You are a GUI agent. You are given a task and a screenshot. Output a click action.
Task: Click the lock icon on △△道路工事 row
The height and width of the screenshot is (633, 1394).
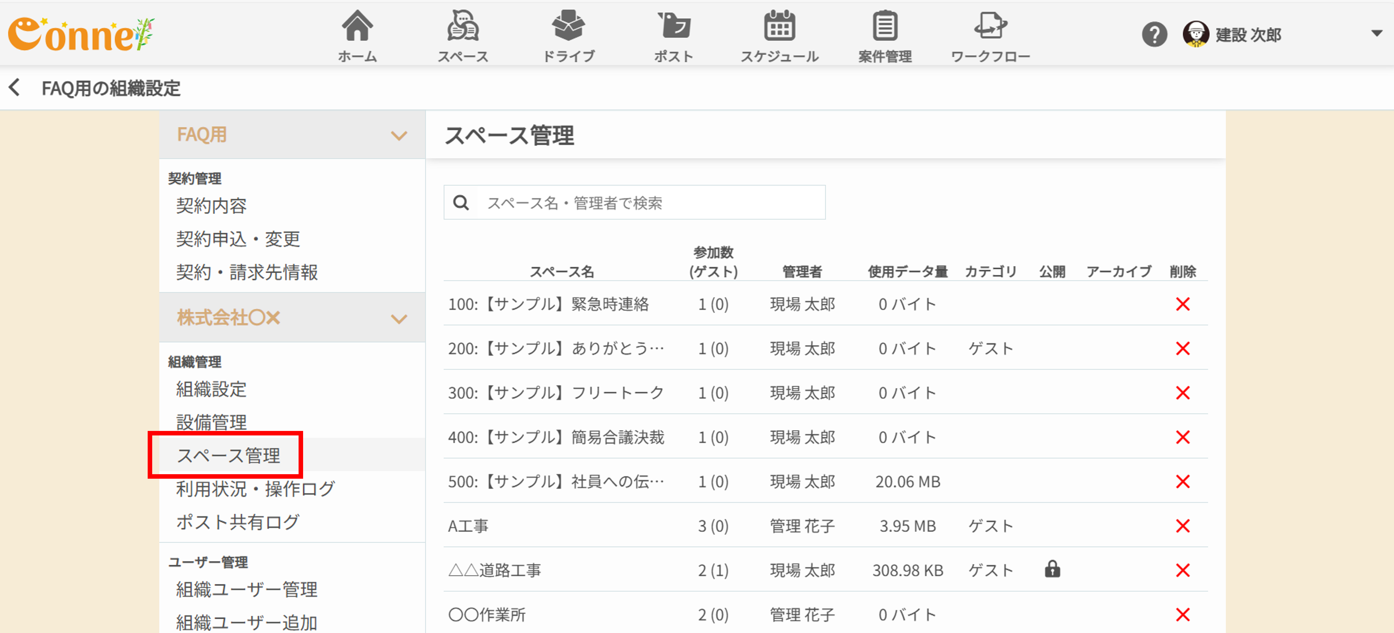click(x=1052, y=569)
